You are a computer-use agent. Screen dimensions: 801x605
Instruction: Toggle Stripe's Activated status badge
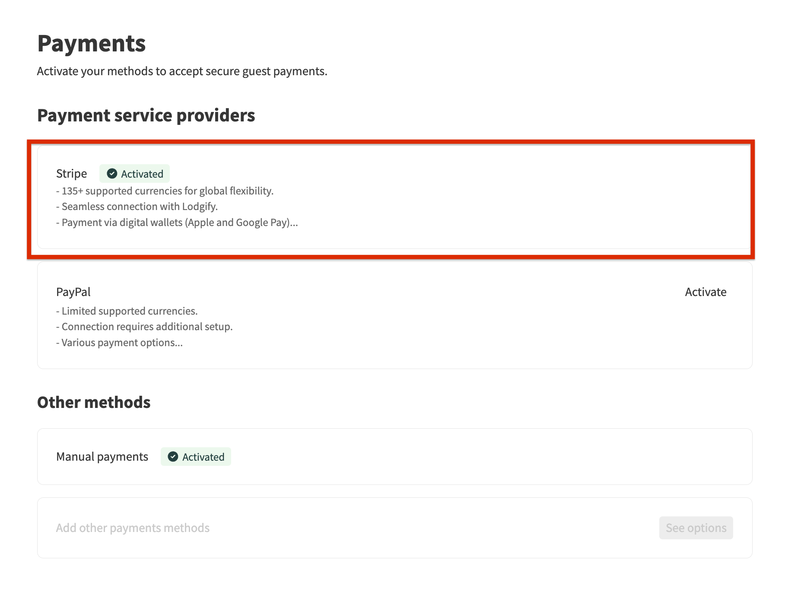(x=134, y=173)
